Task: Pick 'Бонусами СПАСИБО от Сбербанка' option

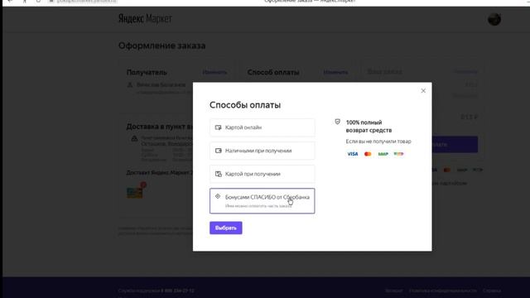Action: coord(262,200)
